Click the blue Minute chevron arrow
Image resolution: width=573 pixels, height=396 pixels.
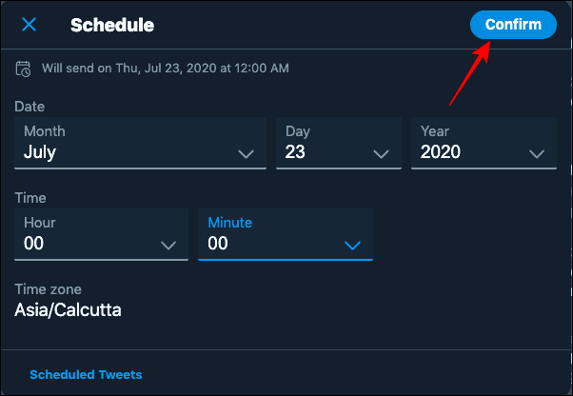click(x=352, y=246)
